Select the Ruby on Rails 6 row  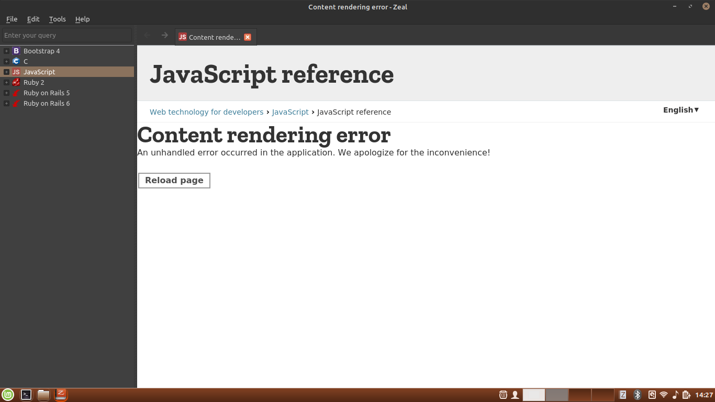pyautogui.click(x=67, y=103)
